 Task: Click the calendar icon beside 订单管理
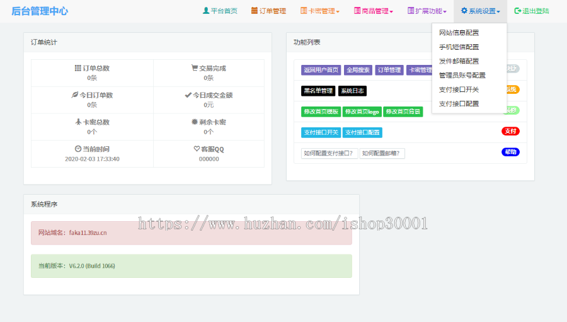click(255, 11)
